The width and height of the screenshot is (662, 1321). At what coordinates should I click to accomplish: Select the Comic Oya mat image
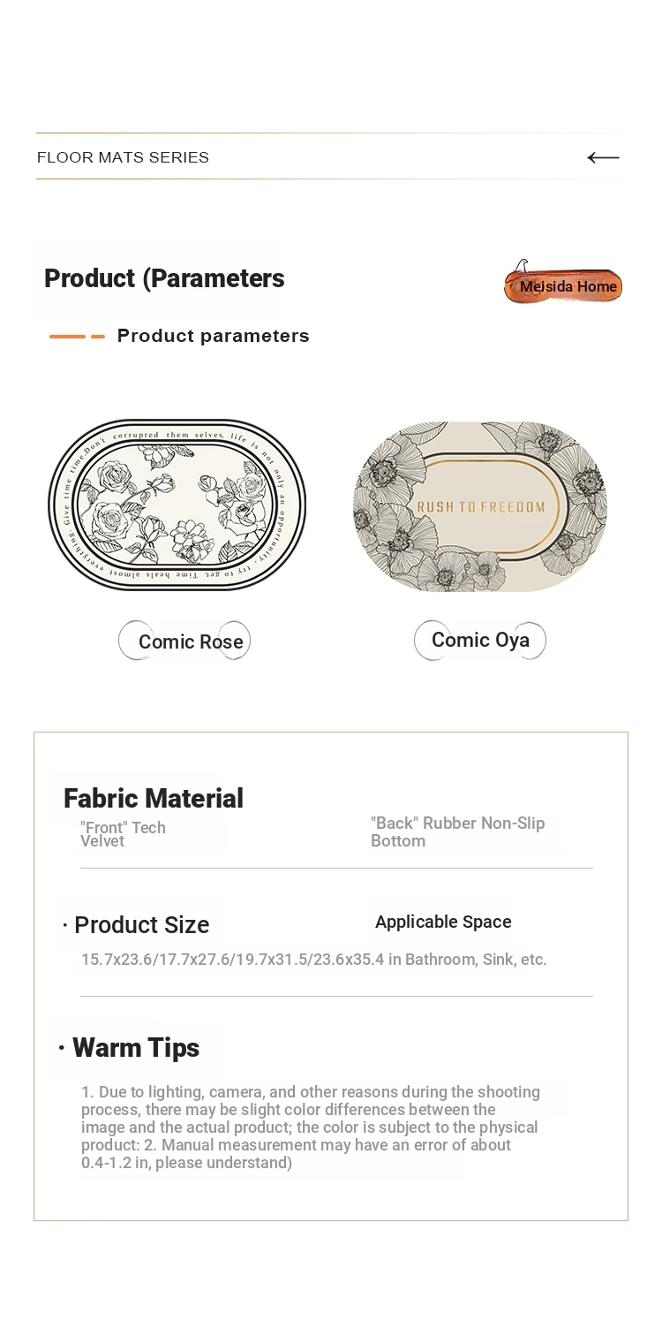(x=480, y=506)
